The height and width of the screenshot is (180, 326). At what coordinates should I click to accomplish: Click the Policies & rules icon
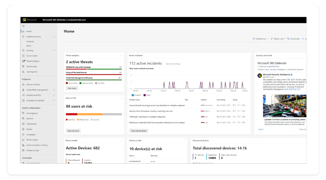coord(23,150)
